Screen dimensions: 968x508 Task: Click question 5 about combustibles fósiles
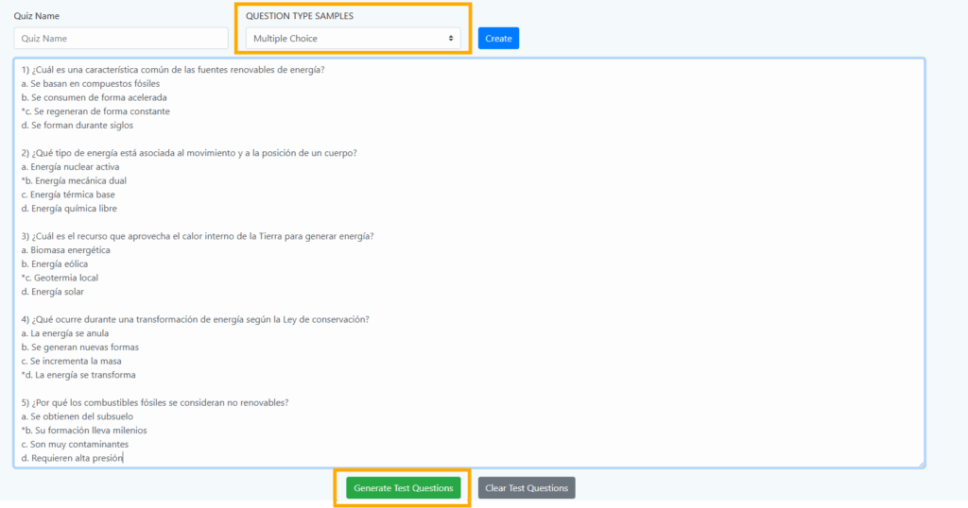[x=154, y=402]
